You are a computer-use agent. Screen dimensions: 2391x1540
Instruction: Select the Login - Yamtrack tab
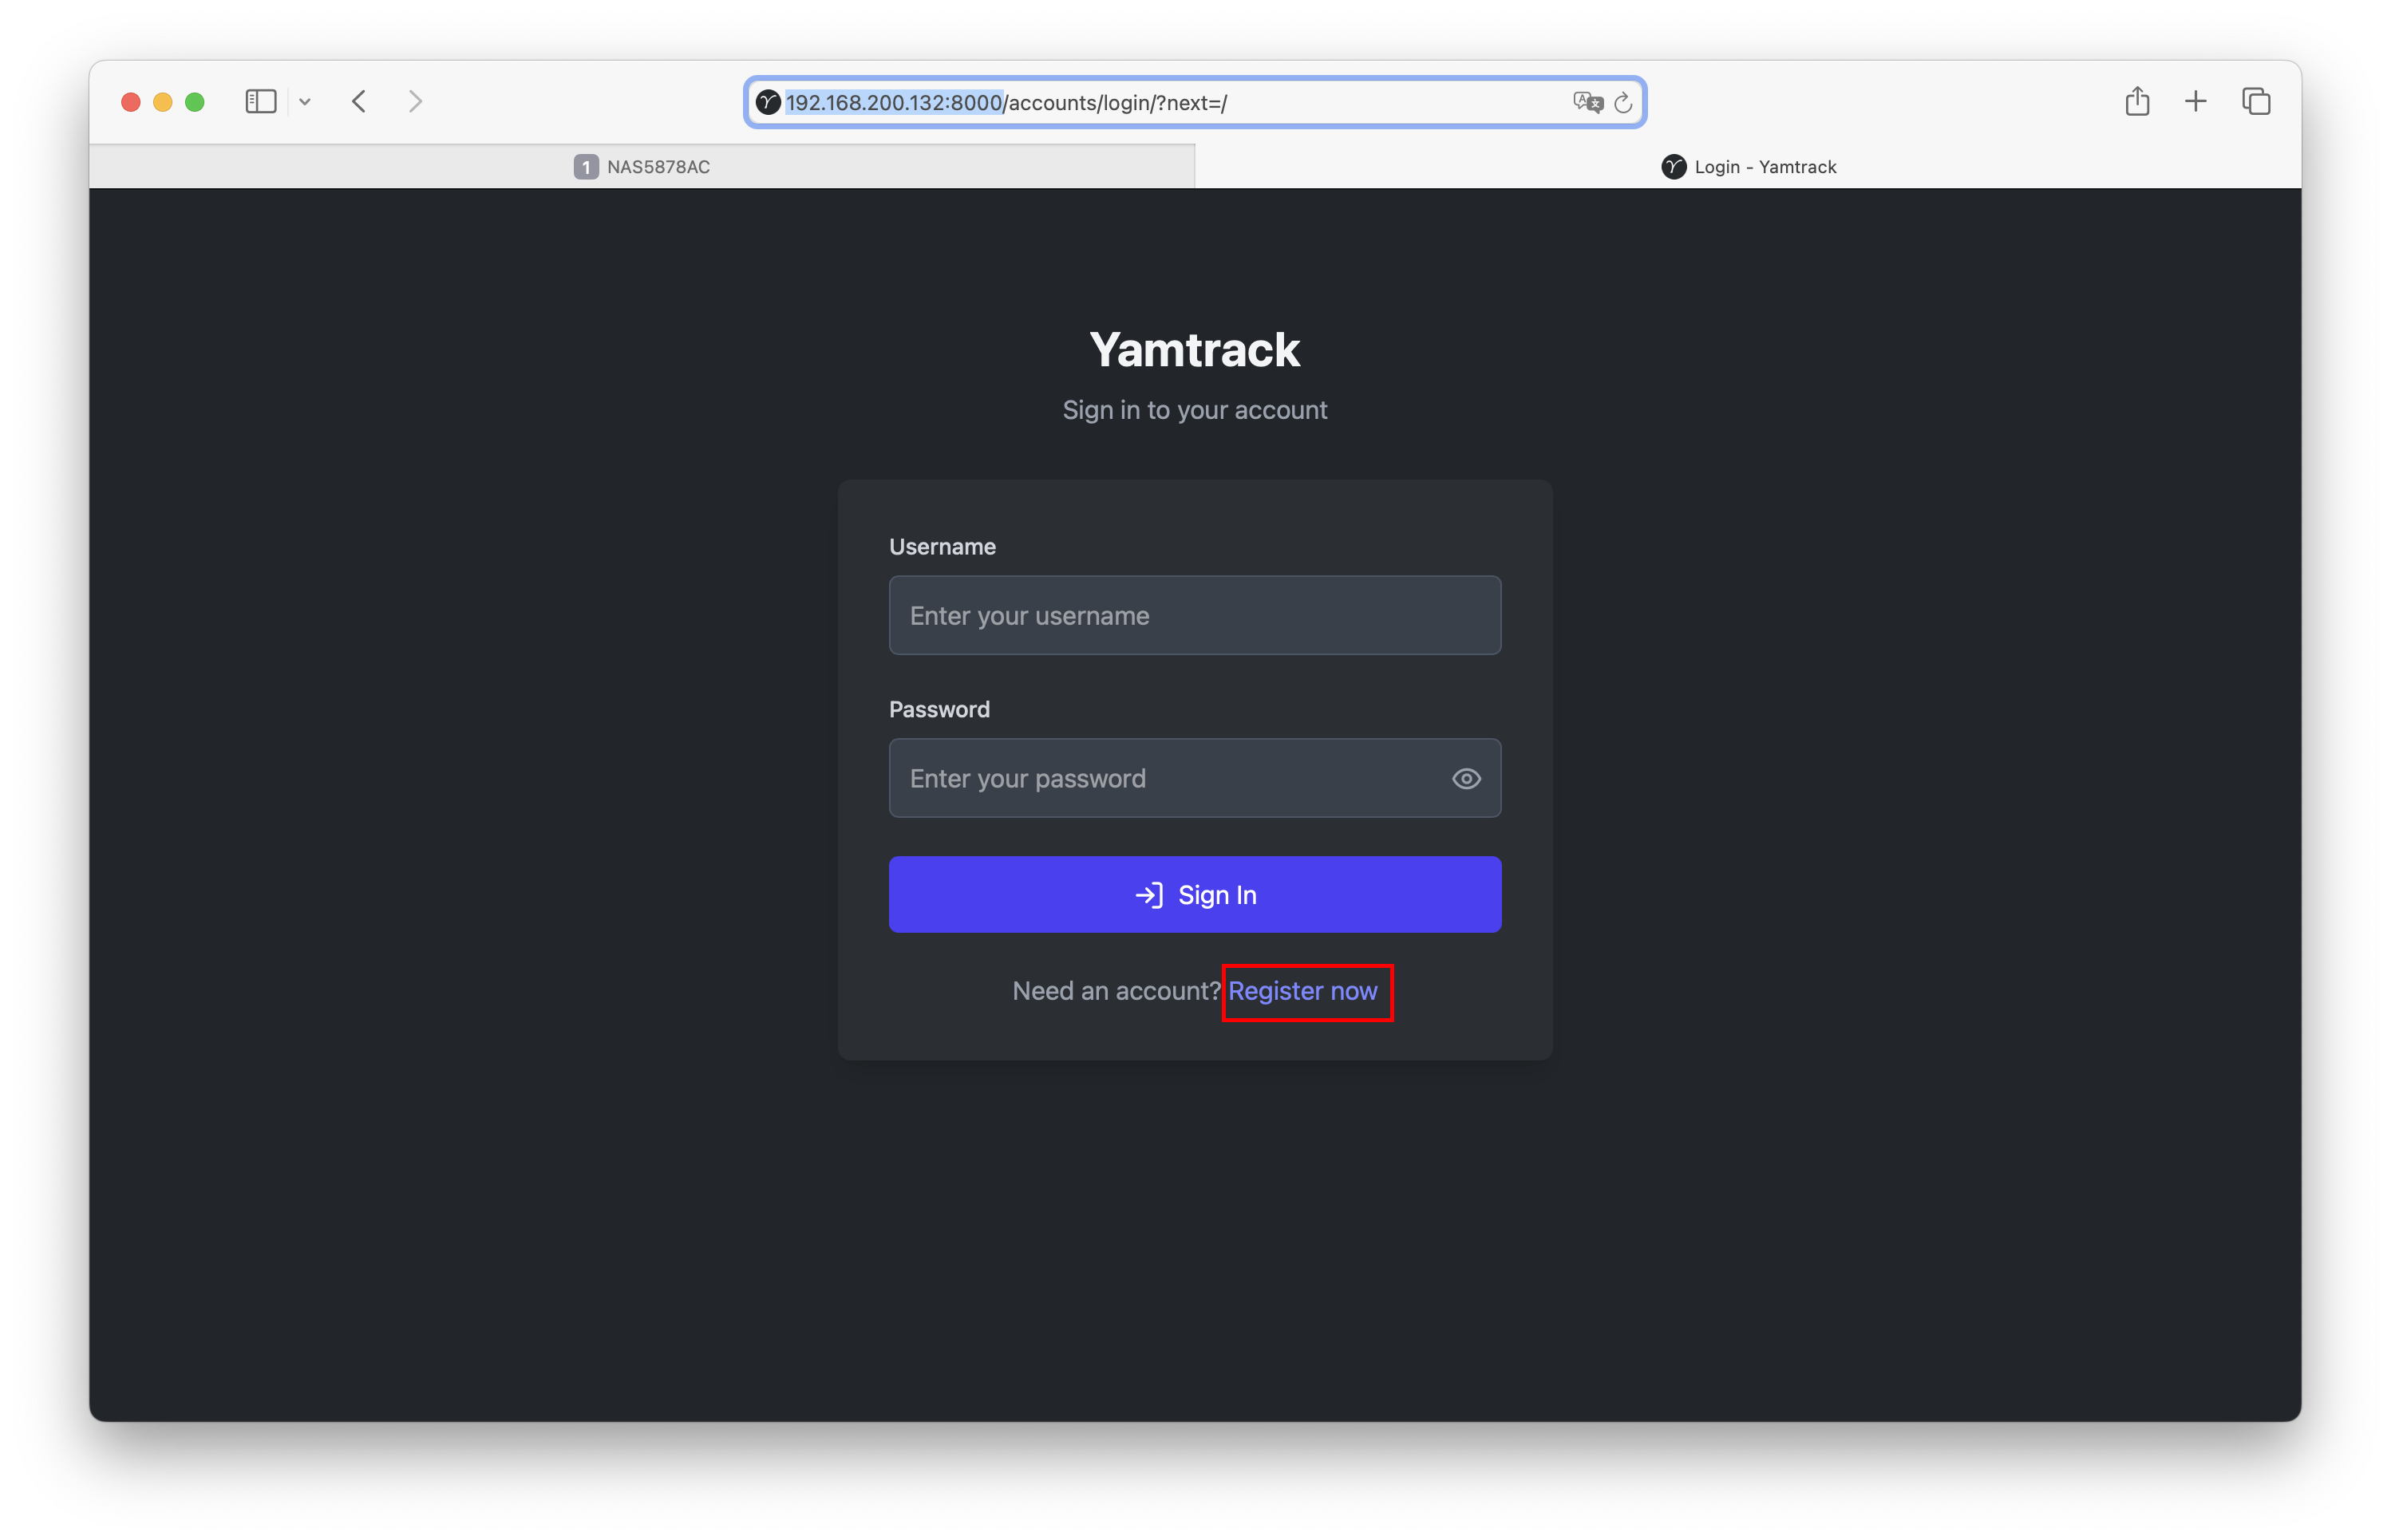[x=1748, y=167]
